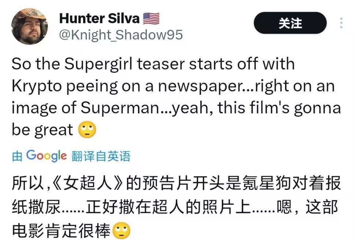
Task: Click the 由 character before Google
Action: (17, 157)
